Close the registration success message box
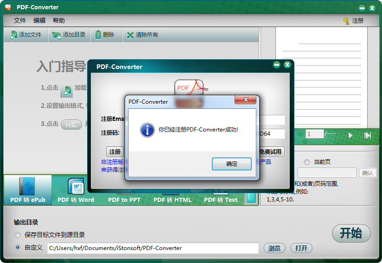This screenshot has height=263, width=382. click(x=245, y=100)
